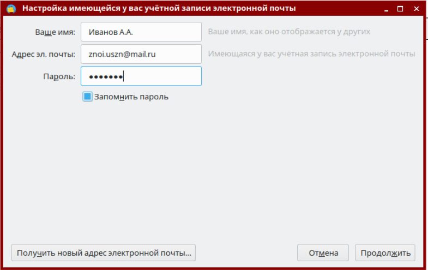Click the Запомнить пароль label text

pyautogui.click(x=131, y=97)
